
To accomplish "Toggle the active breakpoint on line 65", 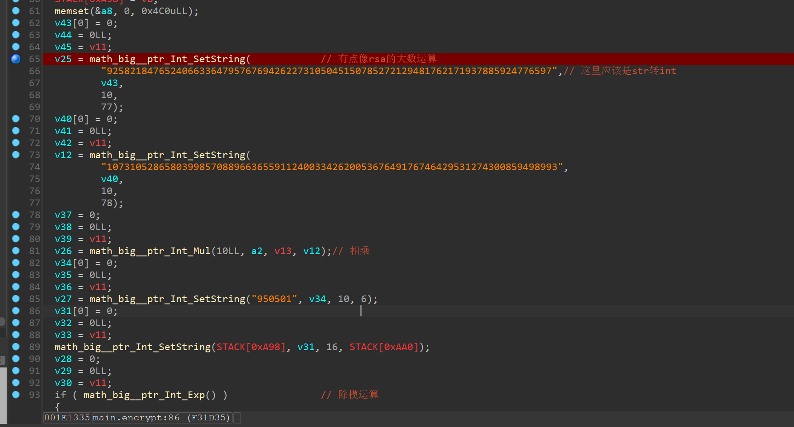I will pyautogui.click(x=16, y=59).
